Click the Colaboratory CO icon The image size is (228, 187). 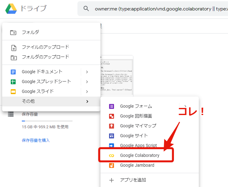click(112, 156)
